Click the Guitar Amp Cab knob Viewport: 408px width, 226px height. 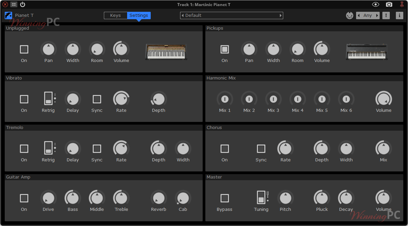pyautogui.click(x=183, y=198)
